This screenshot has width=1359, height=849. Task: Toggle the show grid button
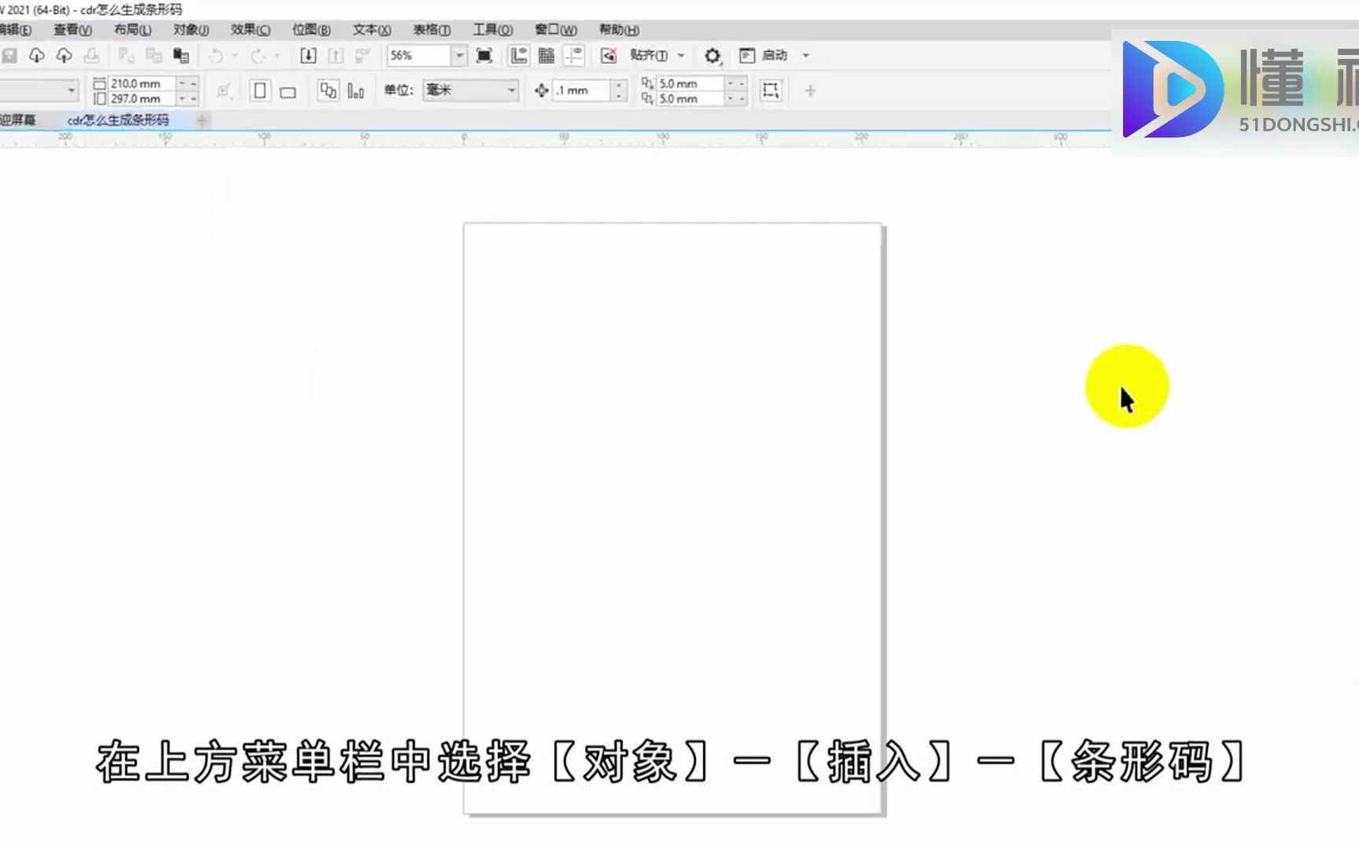[547, 56]
